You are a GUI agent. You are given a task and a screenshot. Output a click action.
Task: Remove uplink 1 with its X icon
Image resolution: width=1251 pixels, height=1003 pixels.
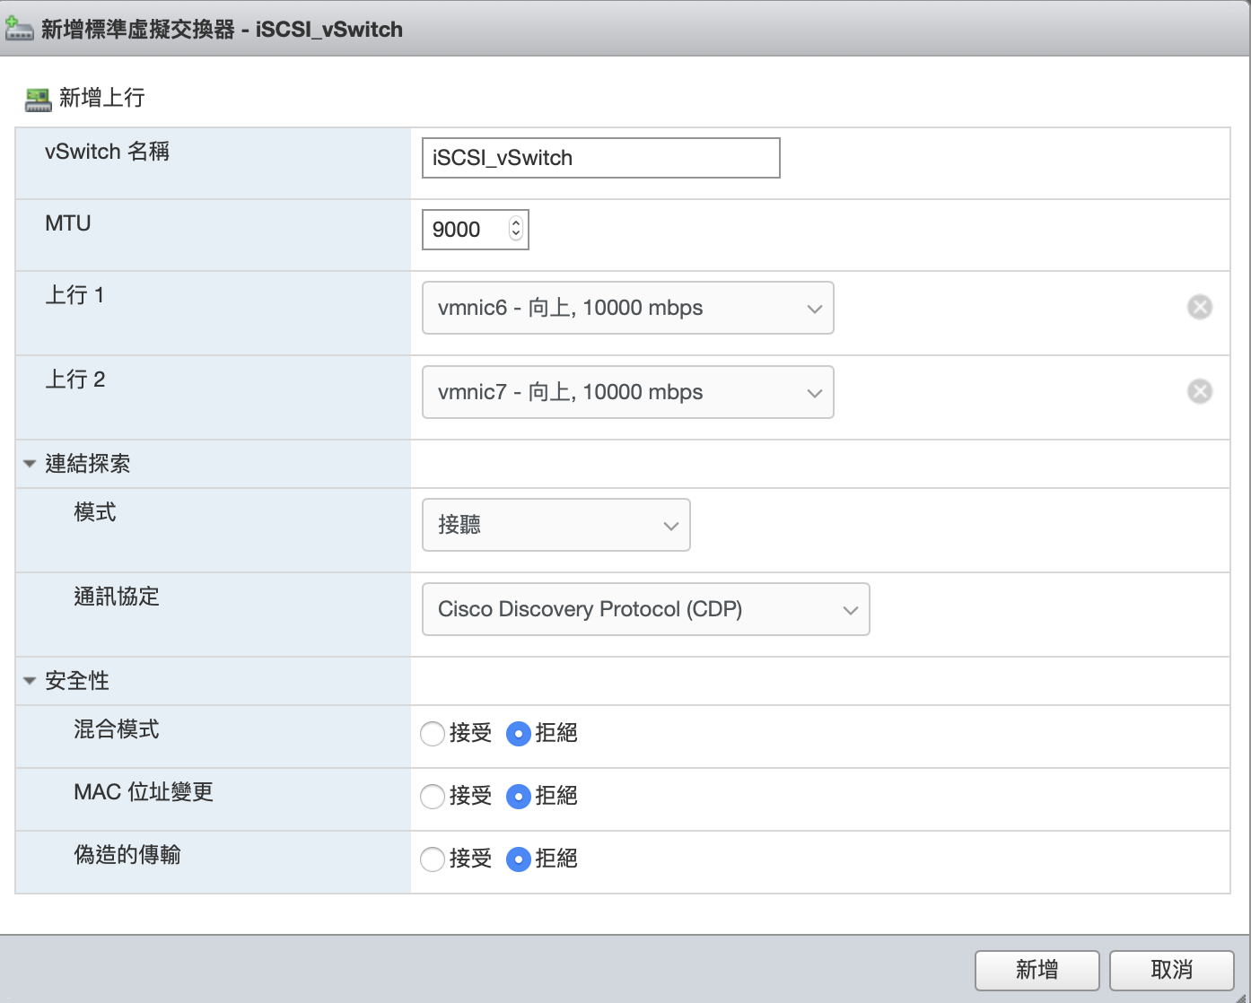[x=1199, y=308]
